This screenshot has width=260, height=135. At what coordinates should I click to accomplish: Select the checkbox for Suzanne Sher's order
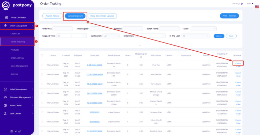[x=42, y=112]
